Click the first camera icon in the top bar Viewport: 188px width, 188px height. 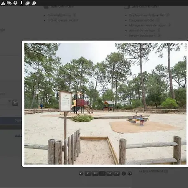tap(28, 3)
